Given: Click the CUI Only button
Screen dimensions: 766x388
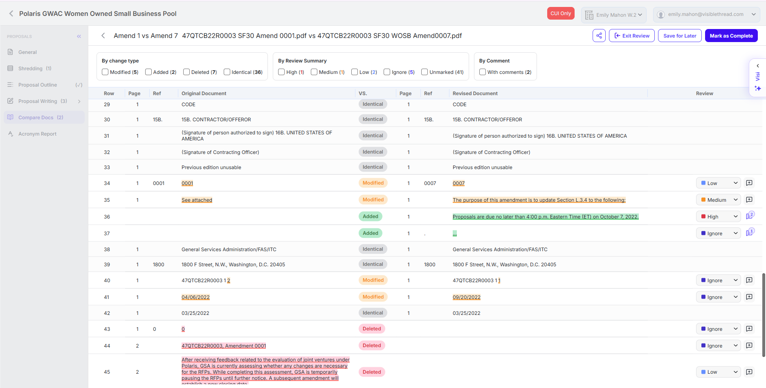Looking at the screenshot, I should coord(561,13).
